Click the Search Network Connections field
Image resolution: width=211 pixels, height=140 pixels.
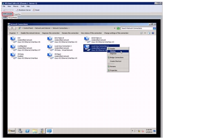(137, 28)
